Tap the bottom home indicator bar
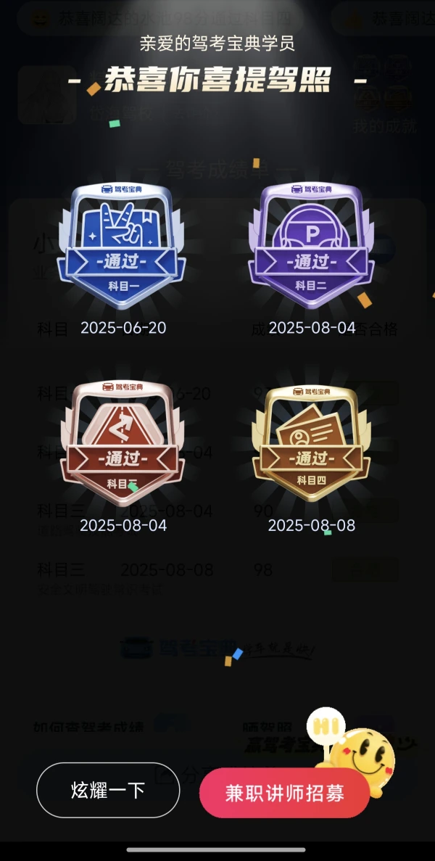435x861 pixels. (217, 850)
